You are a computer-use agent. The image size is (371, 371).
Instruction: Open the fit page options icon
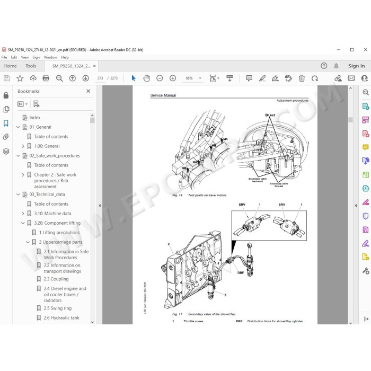click(x=213, y=78)
